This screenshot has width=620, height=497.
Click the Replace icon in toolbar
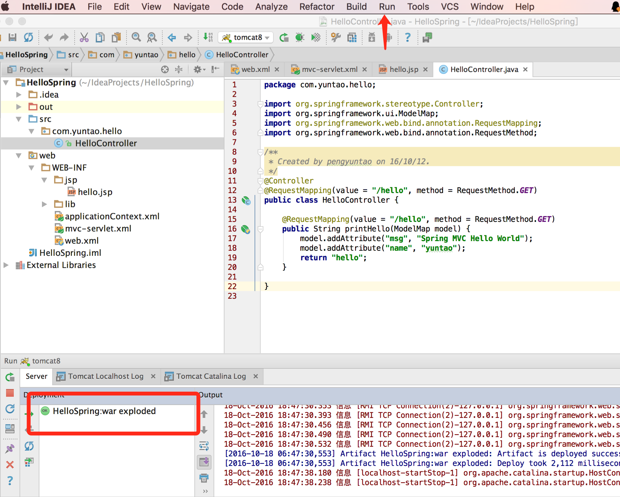tap(152, 37)
